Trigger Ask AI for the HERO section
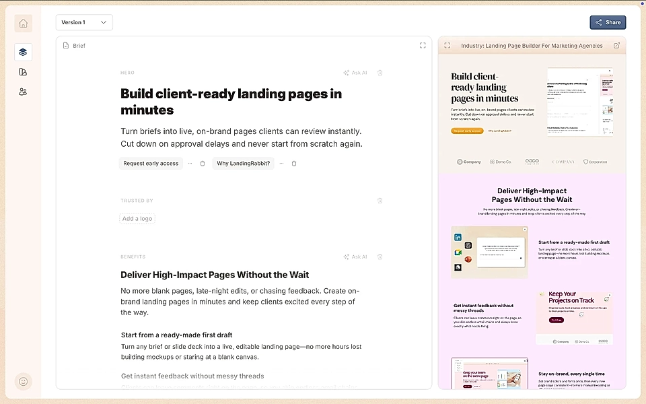This screenshot has width=646, height=404. click(x=355, y=73)
